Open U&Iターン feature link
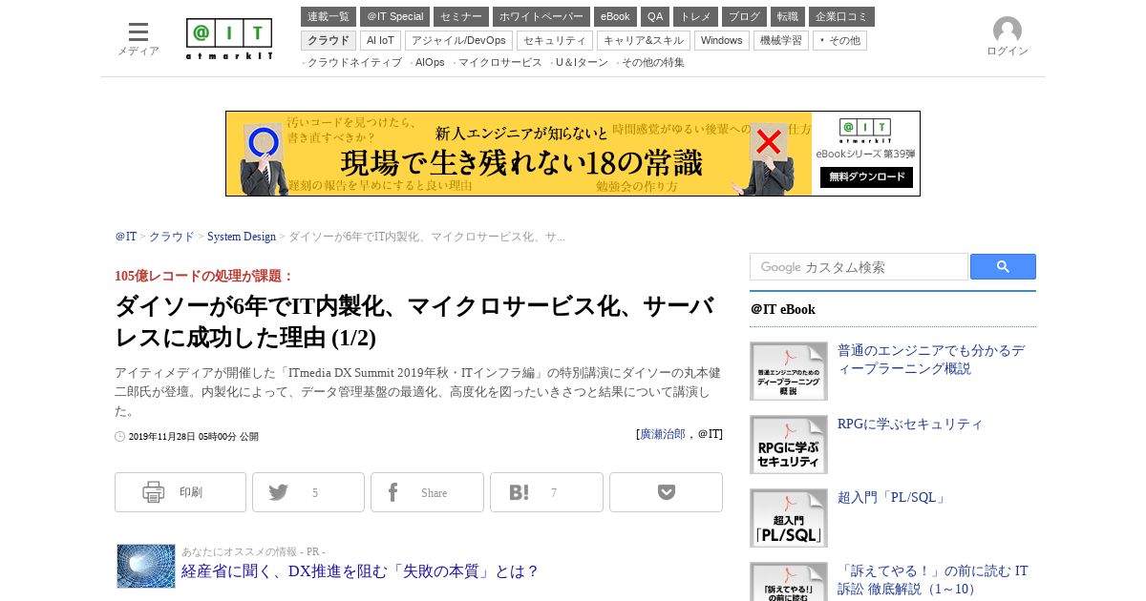Viewport: 1146px width, 601px height. tap(582, 62)
